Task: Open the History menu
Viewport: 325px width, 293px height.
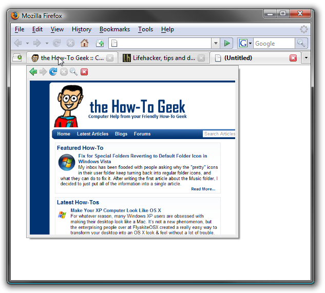Action: (82, 29)
